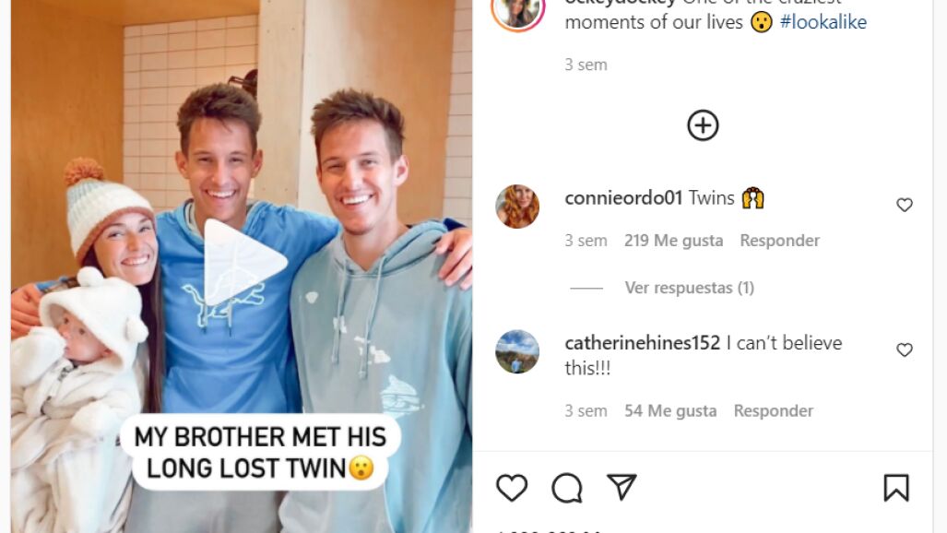Save the post with the bookmark icon
This screenshot has width=947, height=533.
pyautogui.click(x=896, y=487)
